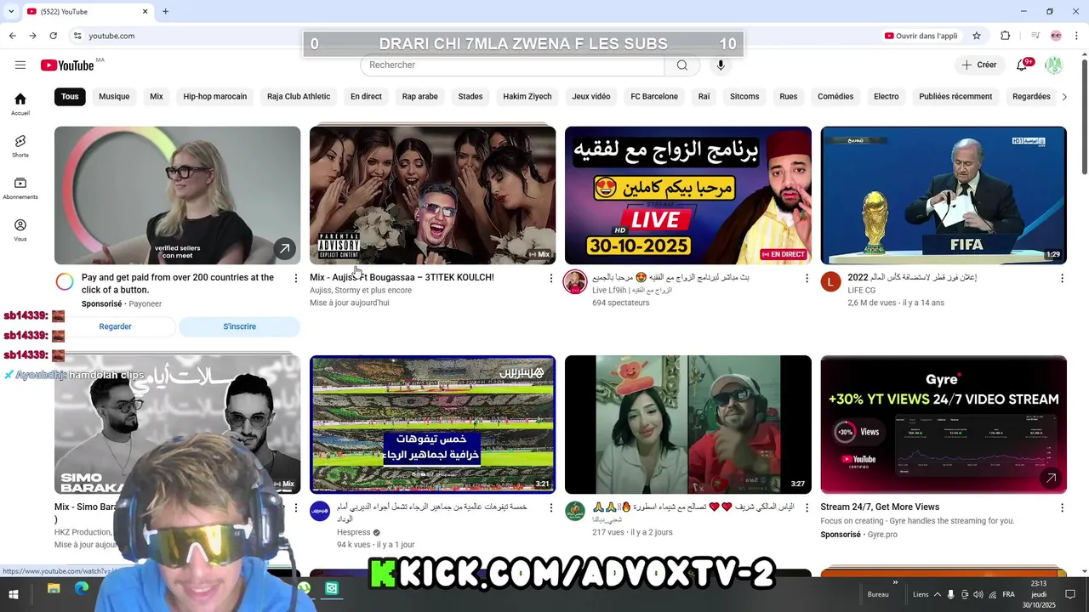Open the Hespress channel avatar
This screenshot has height=612, width=1089.
(320, 512)
